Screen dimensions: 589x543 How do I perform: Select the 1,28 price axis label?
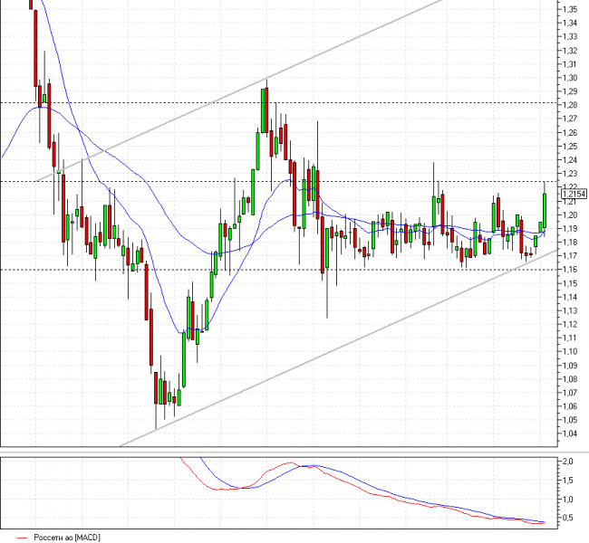(x=569, y=105)
